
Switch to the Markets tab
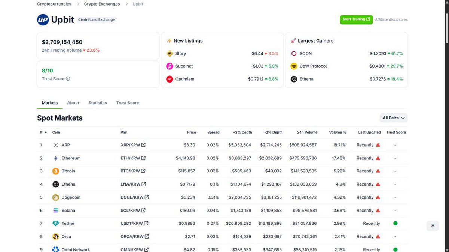click(50, 103)
